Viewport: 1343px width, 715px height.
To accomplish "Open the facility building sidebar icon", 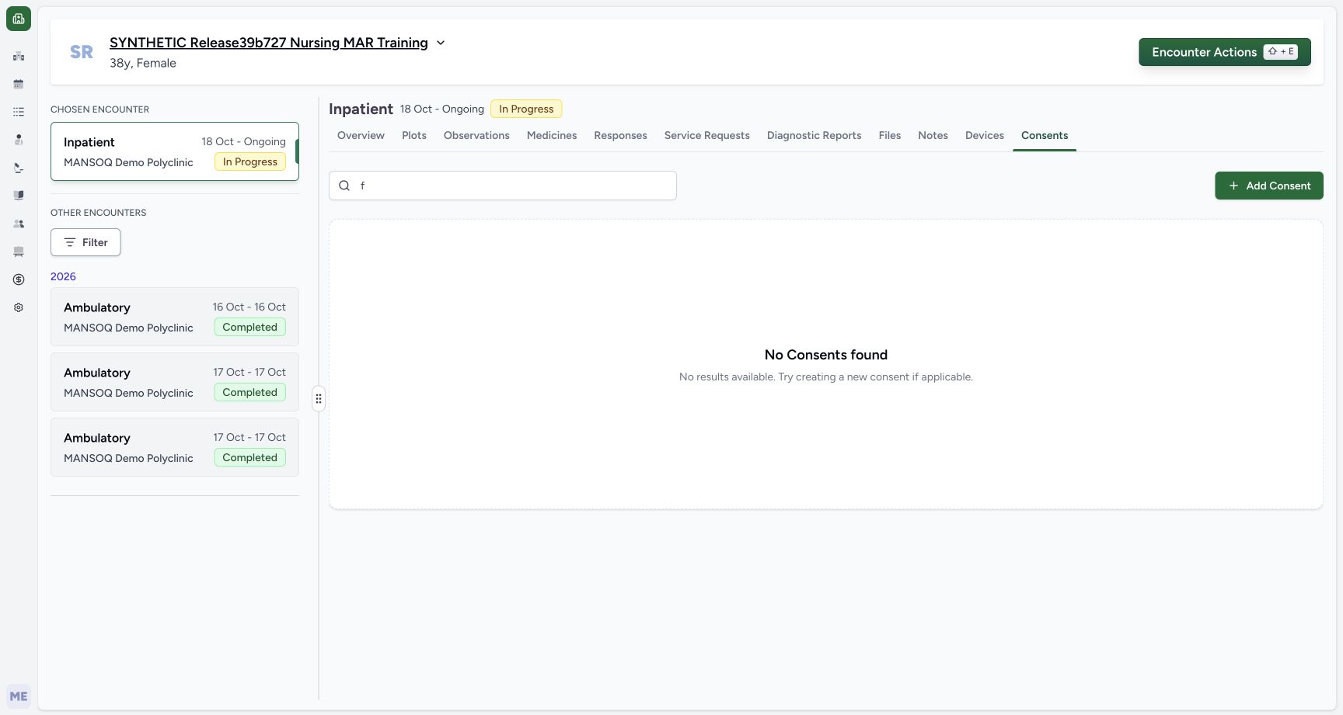I will pos(19,56).
